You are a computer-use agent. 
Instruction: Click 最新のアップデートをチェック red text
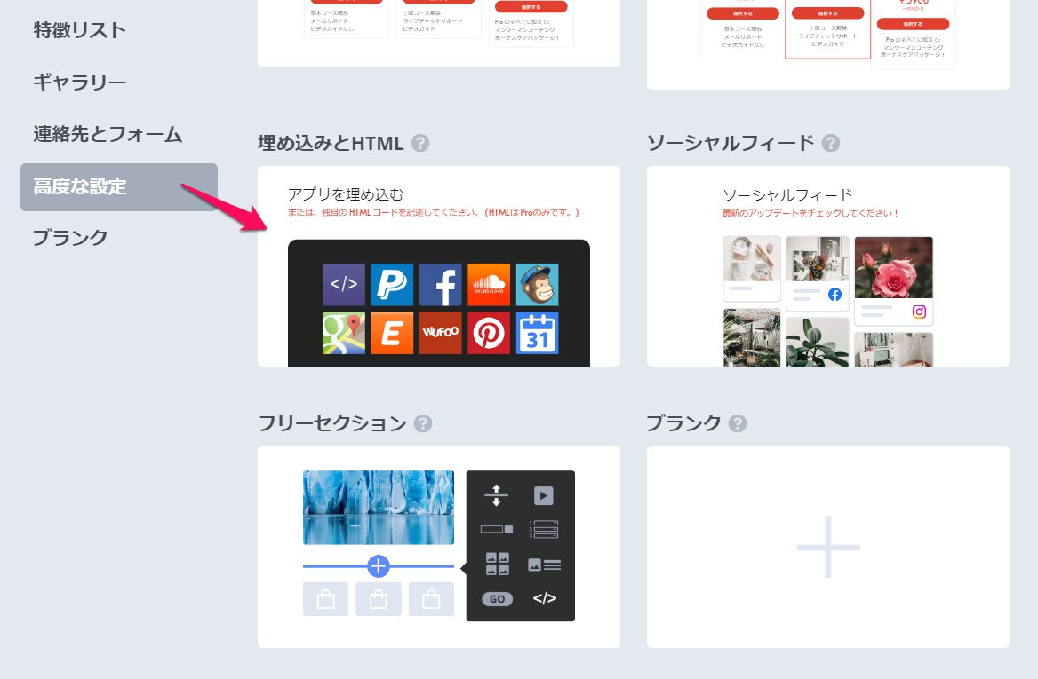point(810,213)
